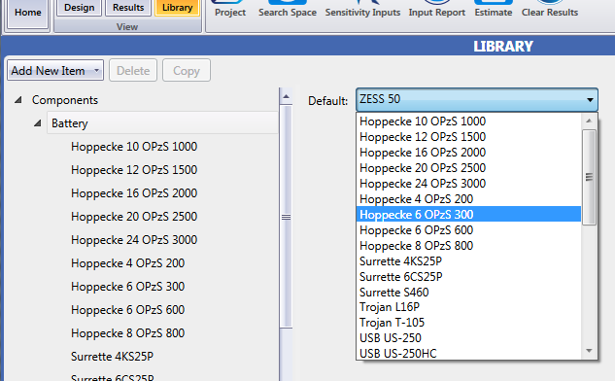This screenshot has height=381, width=615.
Task: Select Surrette 4KS25P in the component tree
Action: pos(112,357)
